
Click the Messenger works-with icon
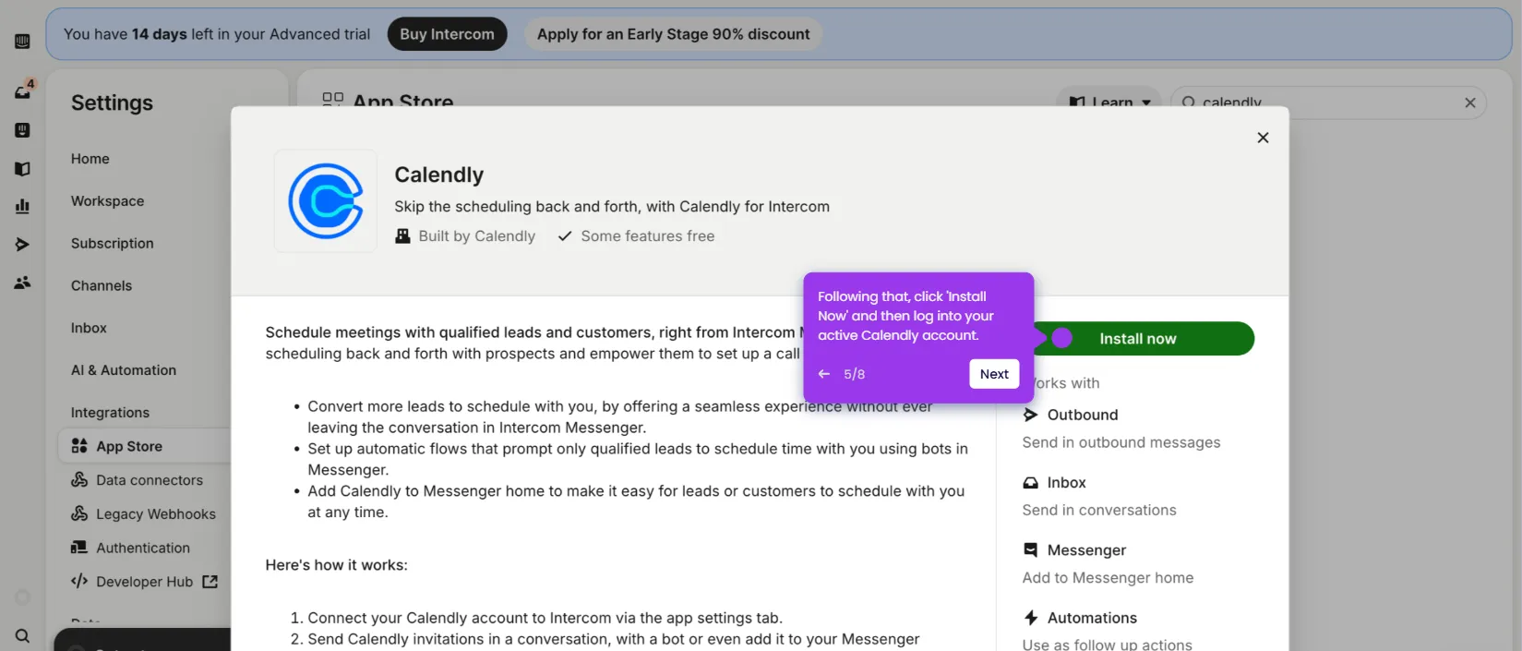[1030, 550]
